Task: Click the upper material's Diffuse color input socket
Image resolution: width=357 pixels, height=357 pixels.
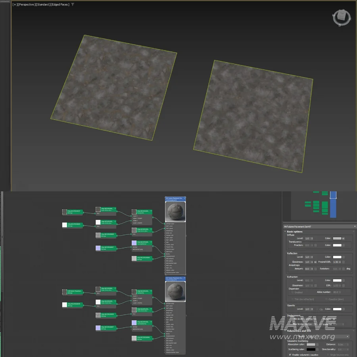Action: 165,224
